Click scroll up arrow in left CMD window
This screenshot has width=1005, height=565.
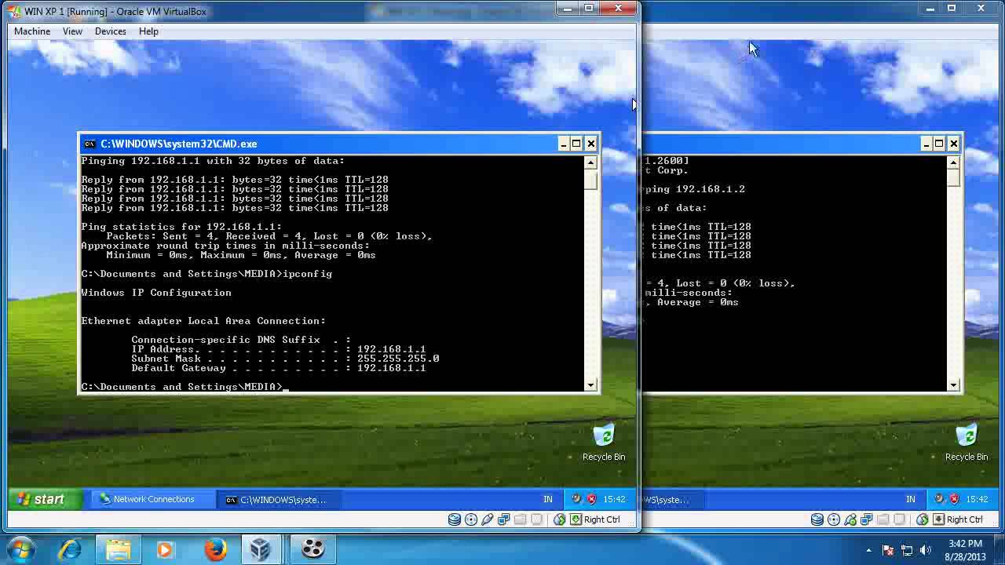pyautogui.click(x=590, y=162)
